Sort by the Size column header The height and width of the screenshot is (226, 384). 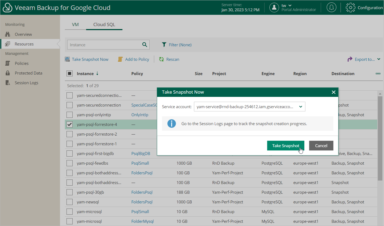[x=199, y=73]
